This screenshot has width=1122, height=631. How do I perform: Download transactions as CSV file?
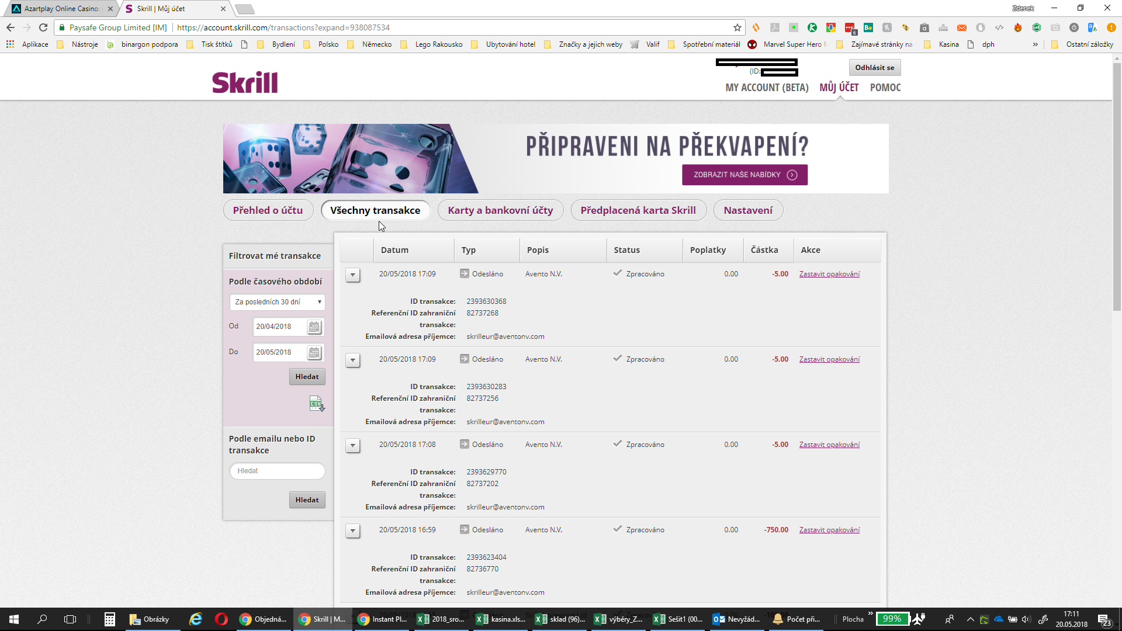[317, 403]
